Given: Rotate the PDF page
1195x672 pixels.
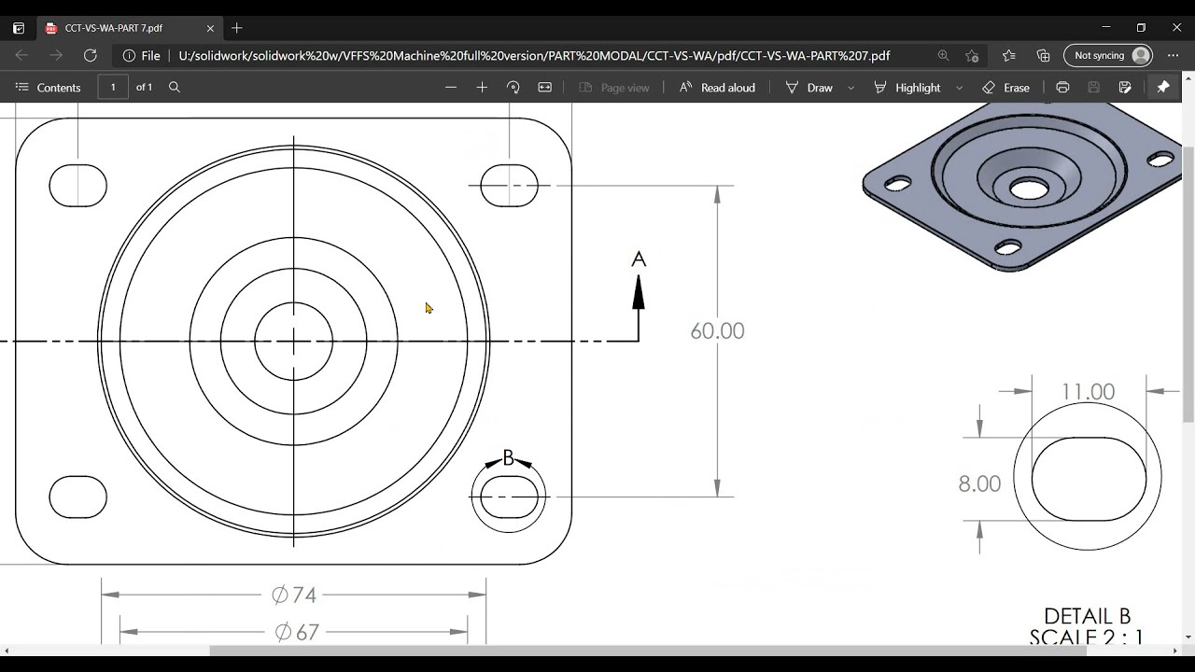Looking at the screenshot, I should point(513,88).
